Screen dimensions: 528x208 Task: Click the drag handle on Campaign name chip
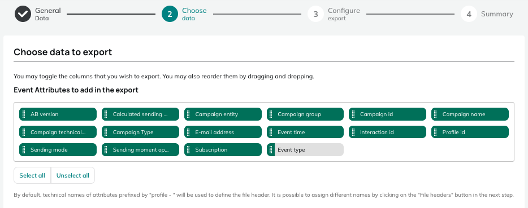[x=436, y=114]
